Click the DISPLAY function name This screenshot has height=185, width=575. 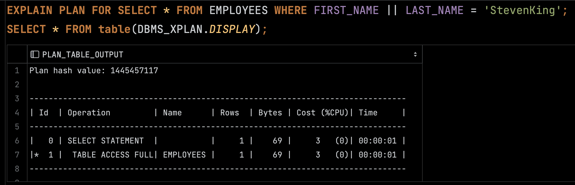click(232, 29)
